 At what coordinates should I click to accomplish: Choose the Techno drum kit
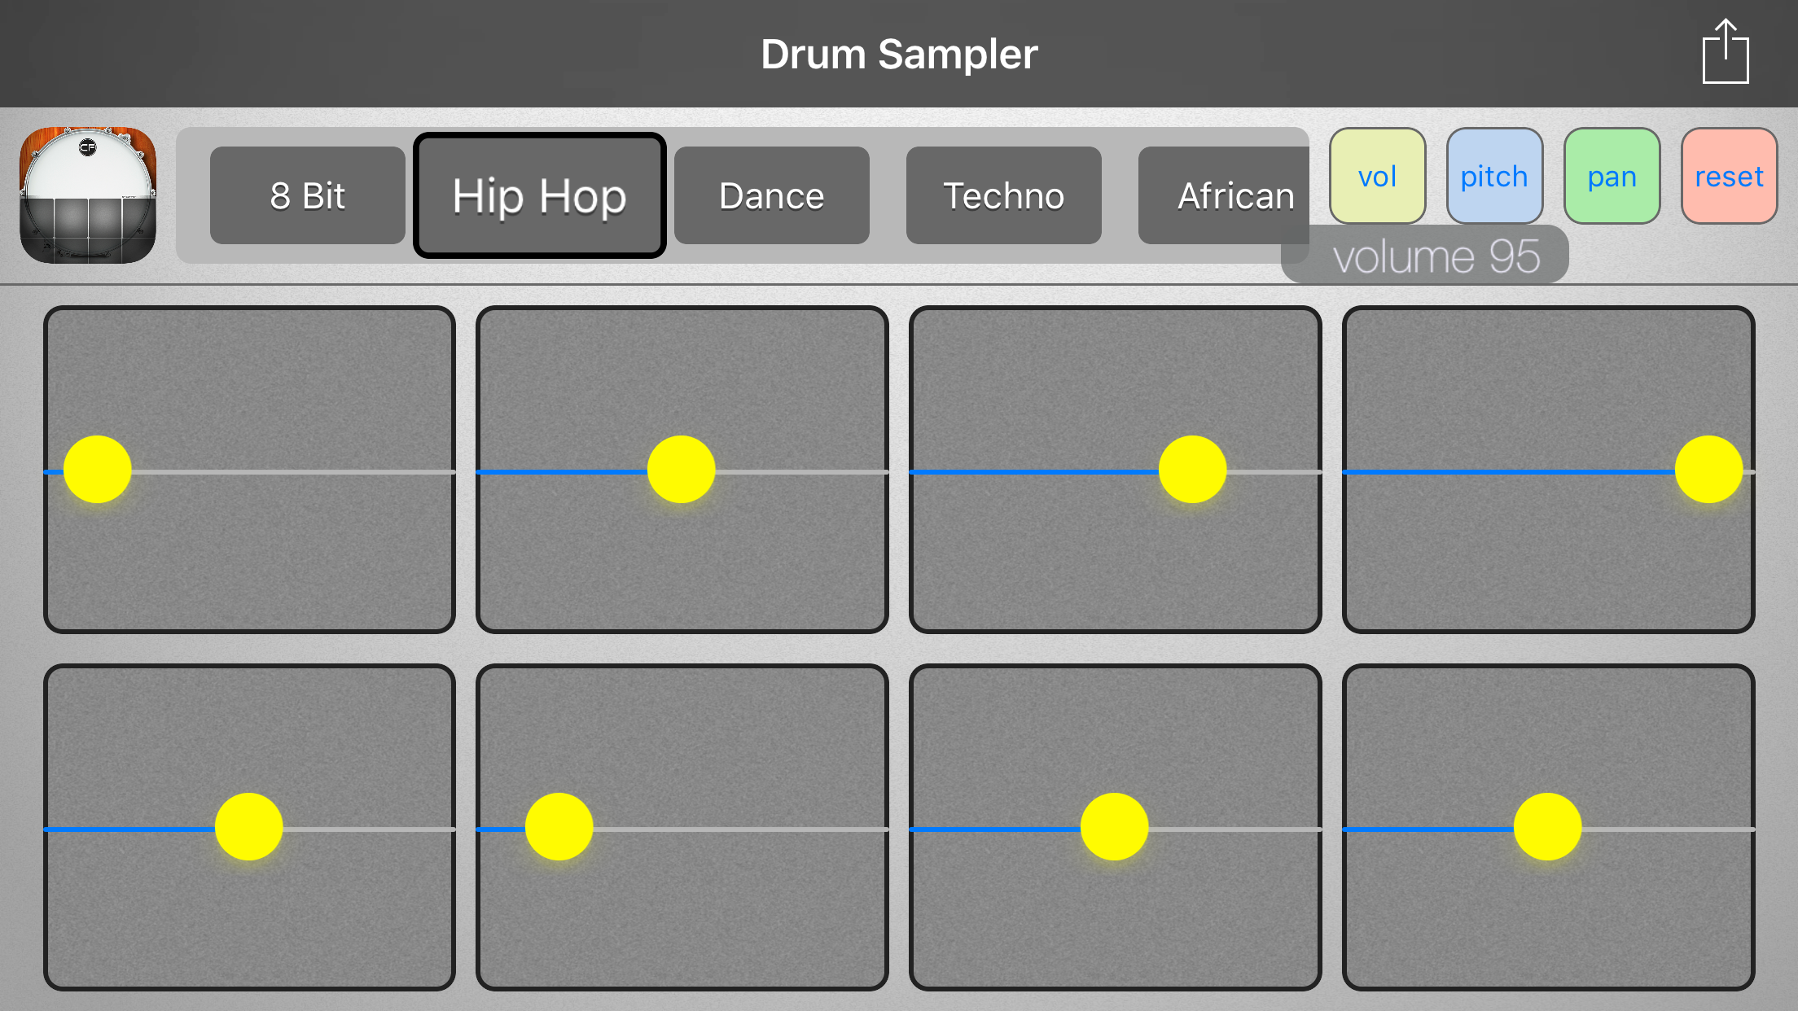point(1003,195)
